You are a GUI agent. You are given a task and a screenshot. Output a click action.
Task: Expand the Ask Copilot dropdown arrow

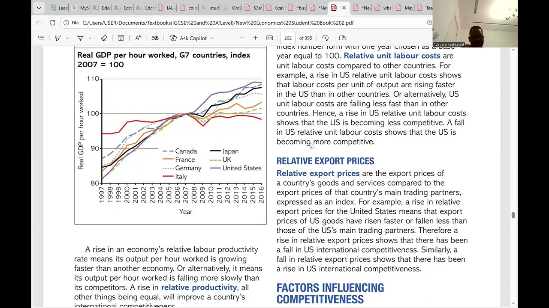(212, 38)
